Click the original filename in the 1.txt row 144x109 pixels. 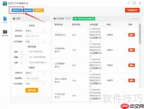point(60,50)
